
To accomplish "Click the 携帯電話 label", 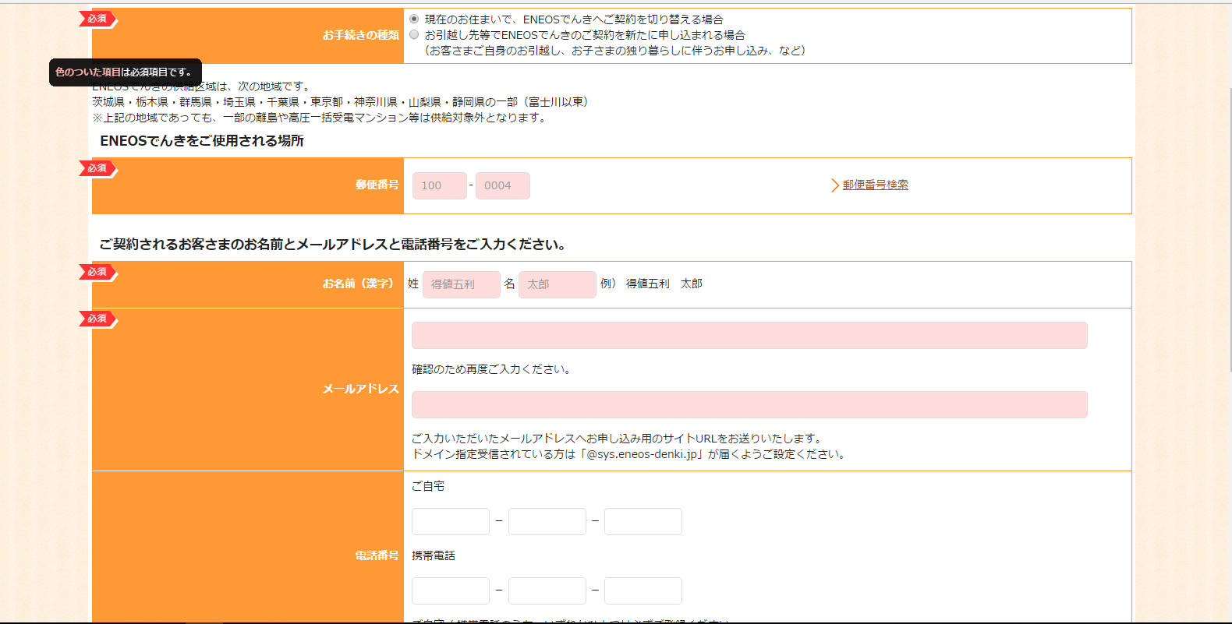I will pyautogui.click(x=434, y=555).
